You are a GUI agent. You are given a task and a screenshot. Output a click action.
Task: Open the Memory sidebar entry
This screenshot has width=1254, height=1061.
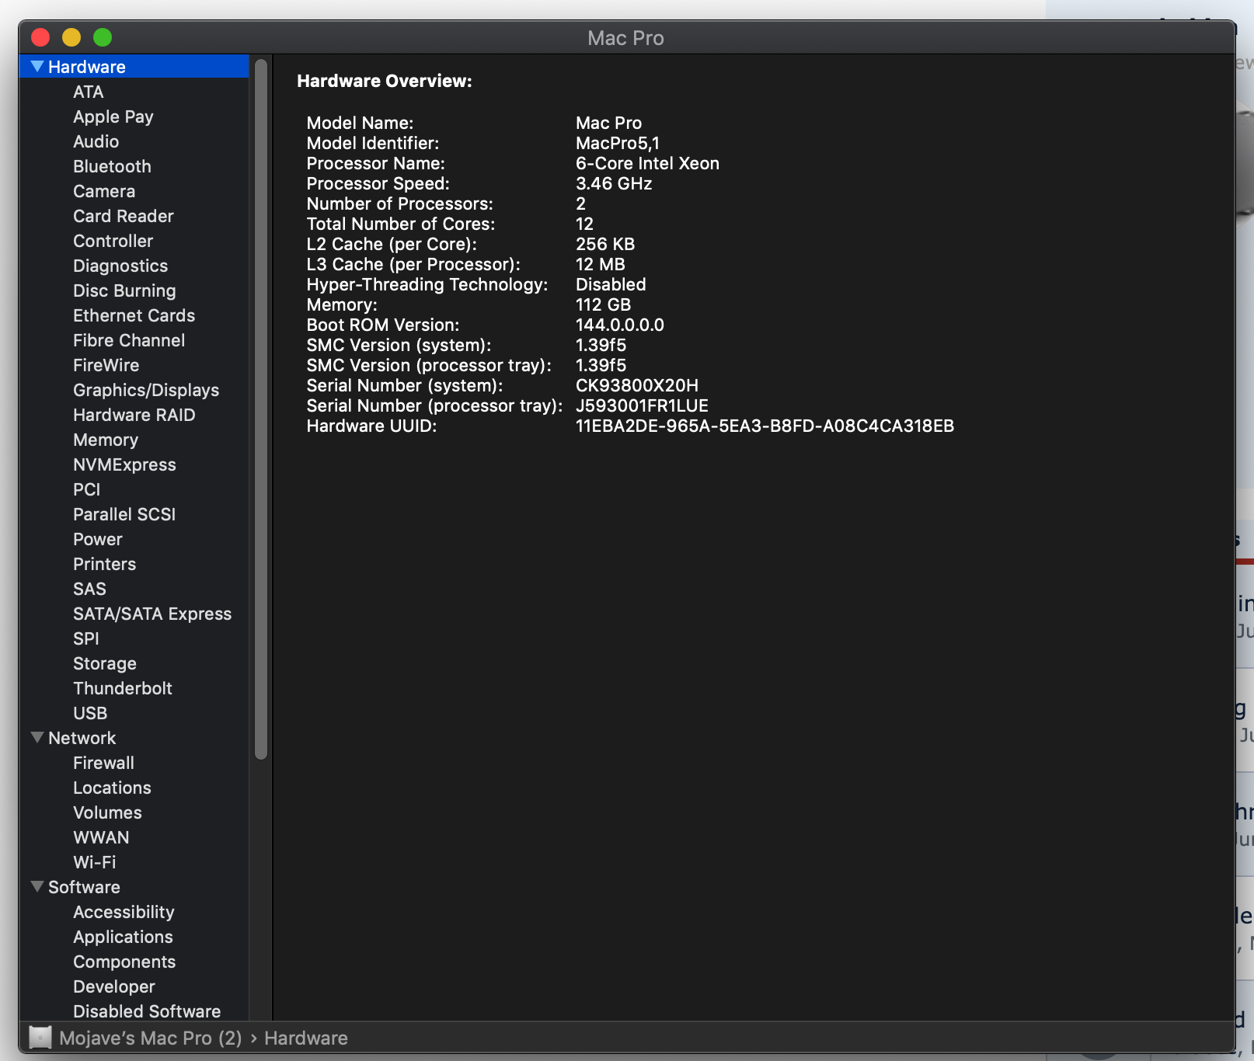pyautogui.click(x=106, y=440)
